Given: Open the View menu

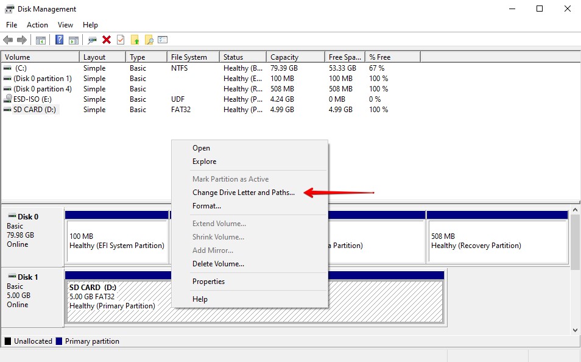Looking at the screenshot, I should [x=65, y=25].
